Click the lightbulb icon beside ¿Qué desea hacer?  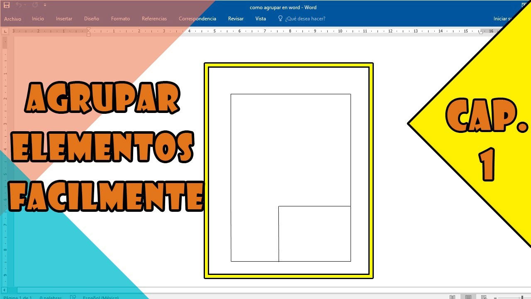point(280,19)
